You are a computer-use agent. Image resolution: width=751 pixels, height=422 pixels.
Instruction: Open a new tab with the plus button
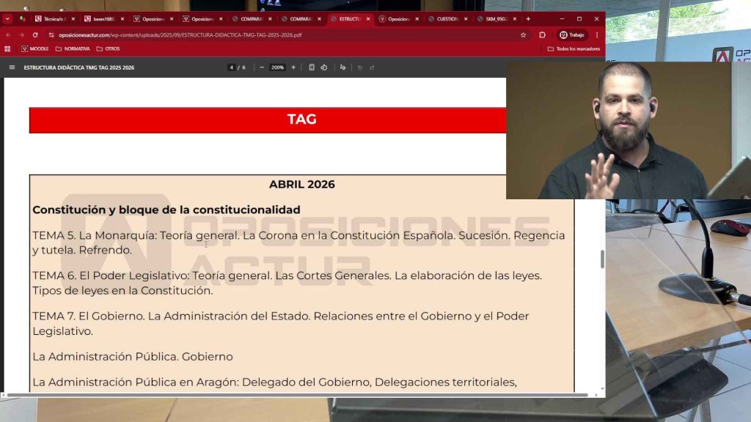527,18
